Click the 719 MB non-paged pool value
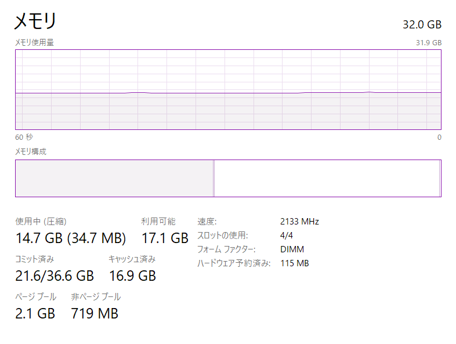456x344 pixels. 95,313
